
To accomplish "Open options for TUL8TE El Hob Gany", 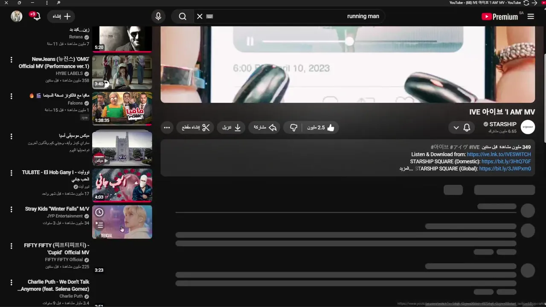I will (12, 173).
